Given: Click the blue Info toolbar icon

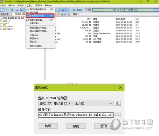Looking at the screenshot, I should click(x=58, y=10).
